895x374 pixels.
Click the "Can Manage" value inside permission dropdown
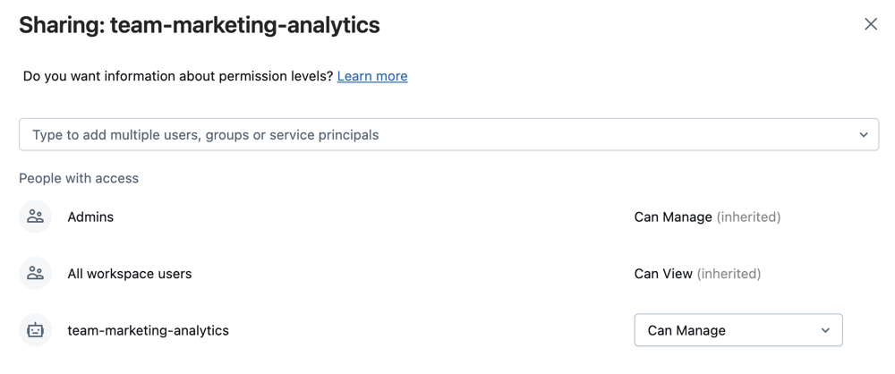[x=686, y=330]
